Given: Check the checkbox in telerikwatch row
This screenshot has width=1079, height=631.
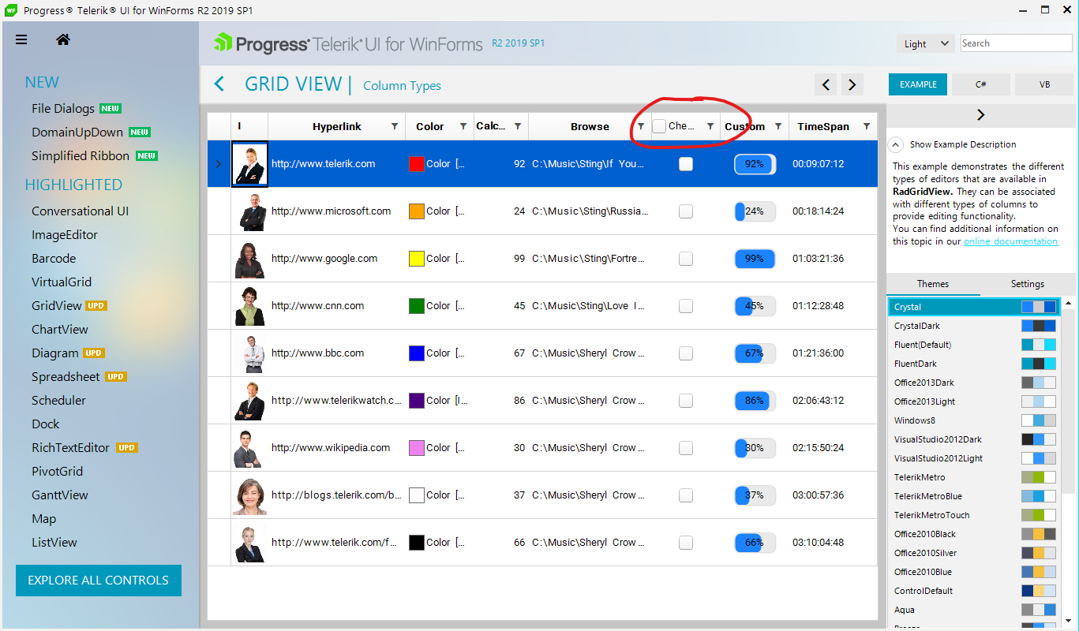Looking at the screenshot, I should coord(686,401).
